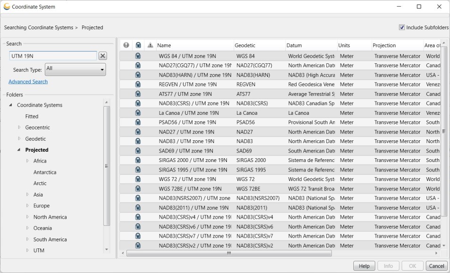Toggle the Include Subfolders checkbox
Screen dimensions: 450x273
[402, 27]
